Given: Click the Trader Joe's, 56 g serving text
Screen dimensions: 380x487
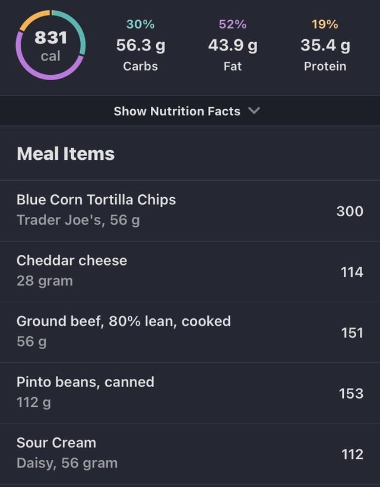Looking at the screenshot, I should 78,220.
